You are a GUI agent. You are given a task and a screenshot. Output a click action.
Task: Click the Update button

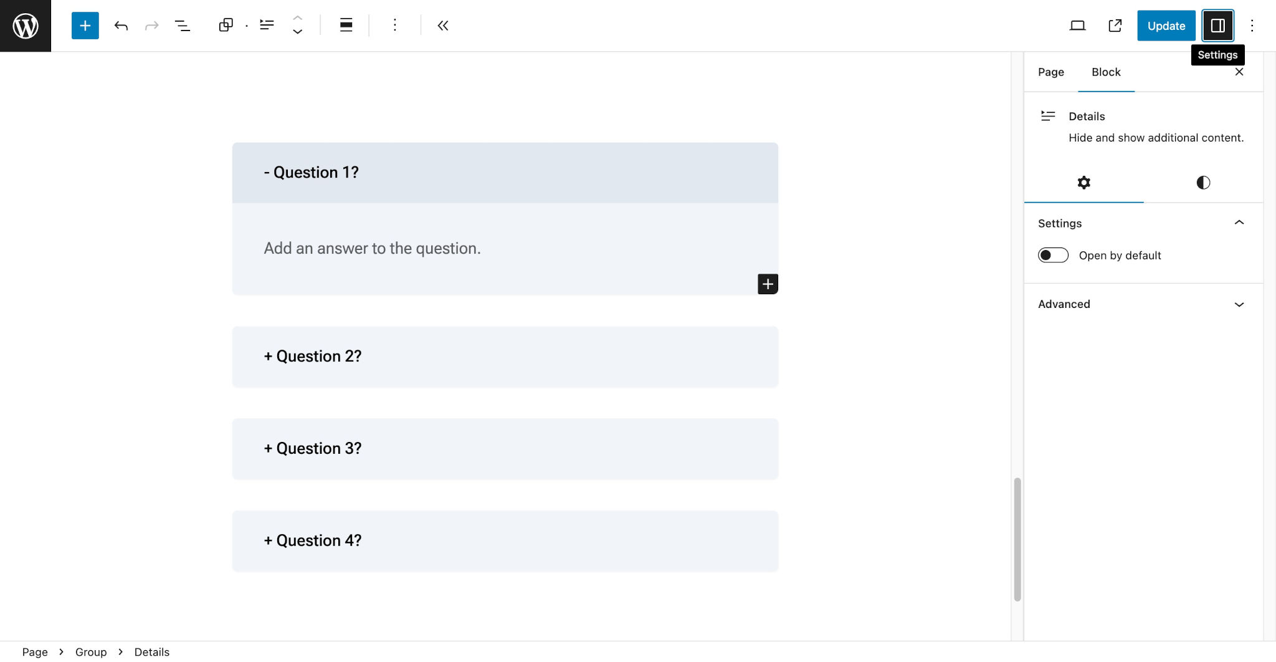click(x=1166, y=26)
